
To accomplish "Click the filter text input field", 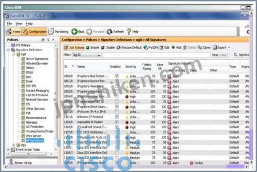I will (x=157, y=55).
